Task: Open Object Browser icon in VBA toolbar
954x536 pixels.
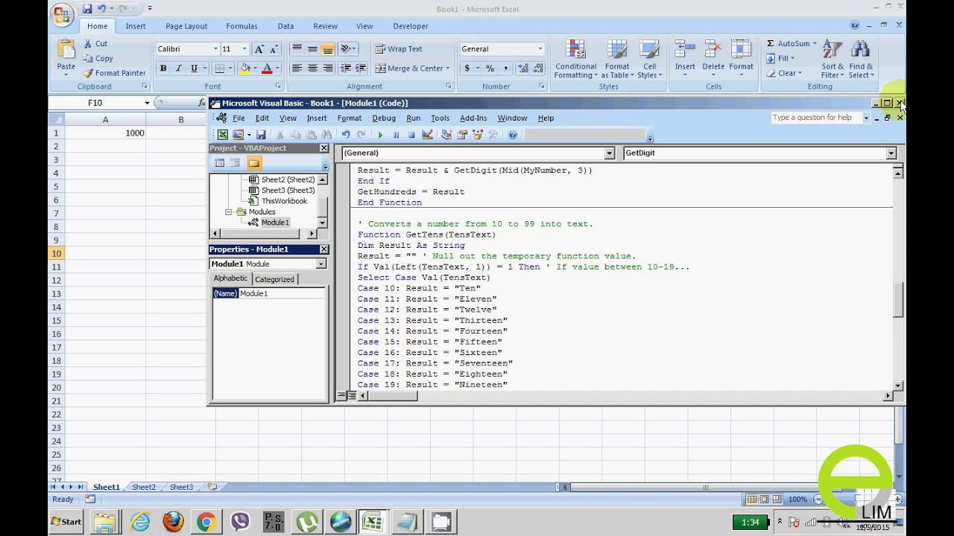Action: [x=478, y=135]
